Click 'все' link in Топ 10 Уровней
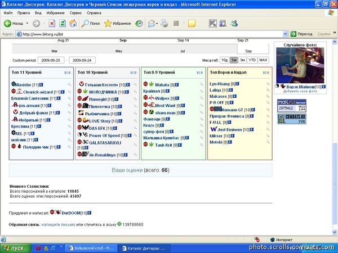The width and height of the screenshot is (338, 253). click(x=134, y=73)
